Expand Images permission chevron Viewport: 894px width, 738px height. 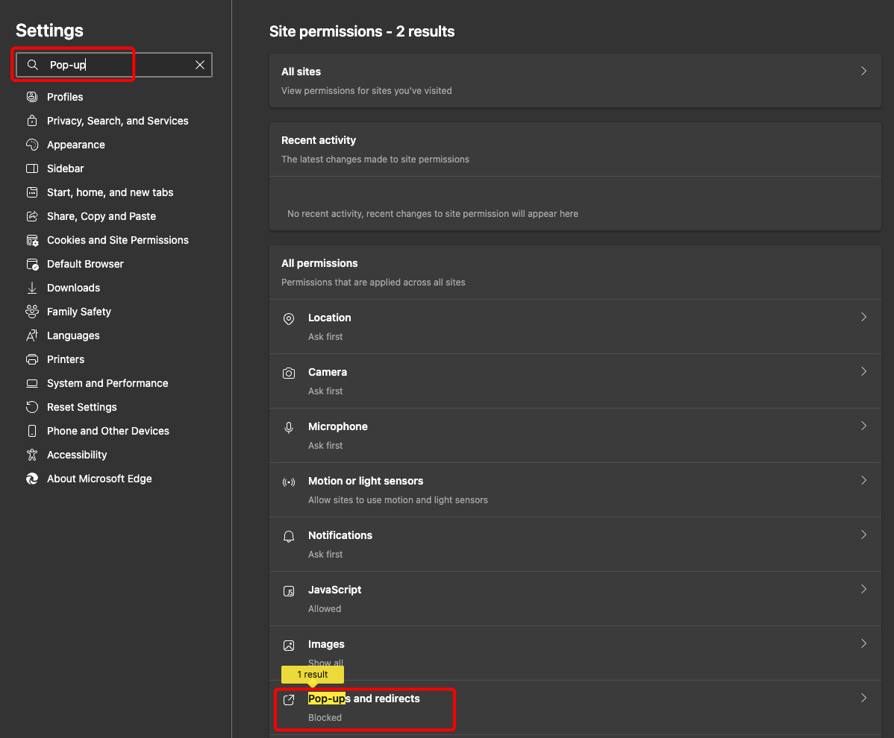click(x=864, y=643)
